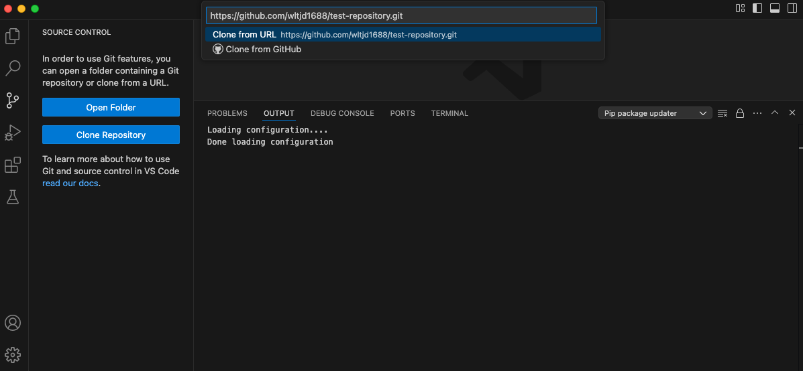Viewport: 803px width, 371px height.
Task: Select the Source Control activity icon
Action: click(x=13, y=100)
